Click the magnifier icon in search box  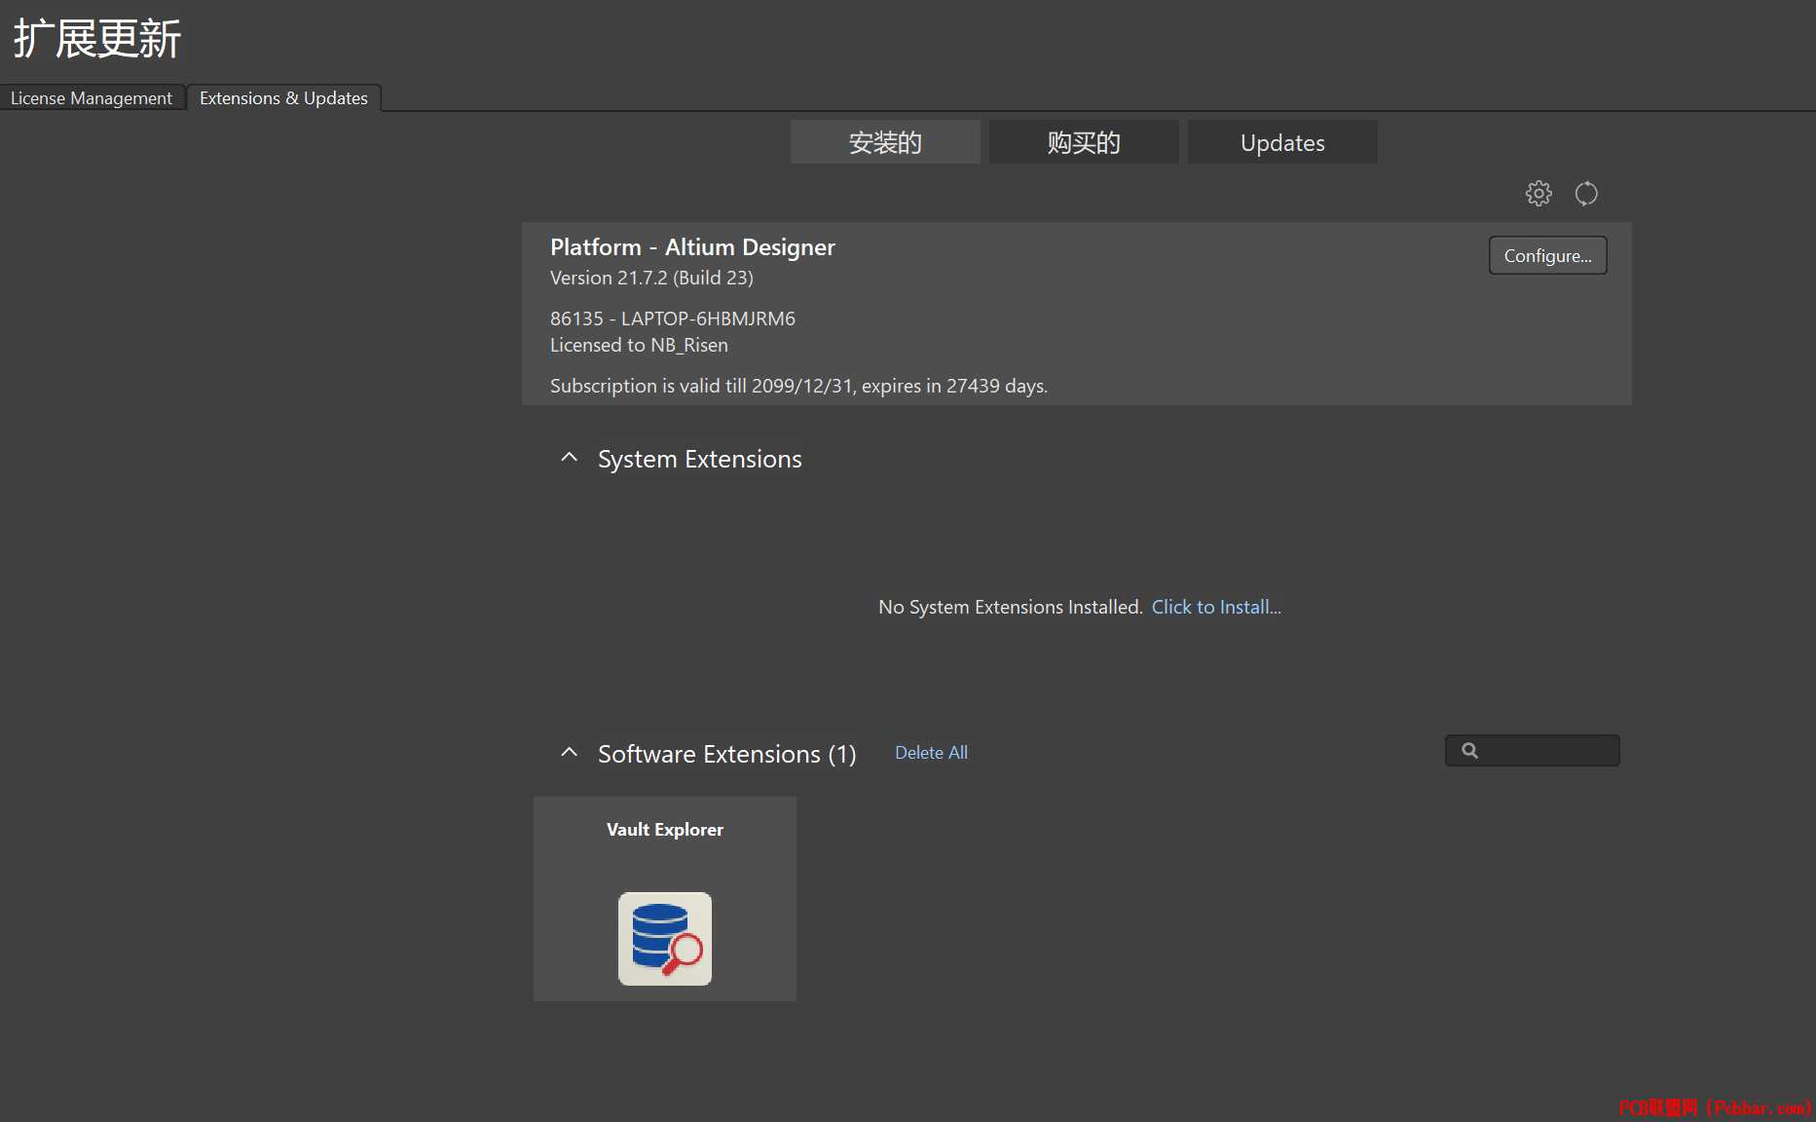1470,751
